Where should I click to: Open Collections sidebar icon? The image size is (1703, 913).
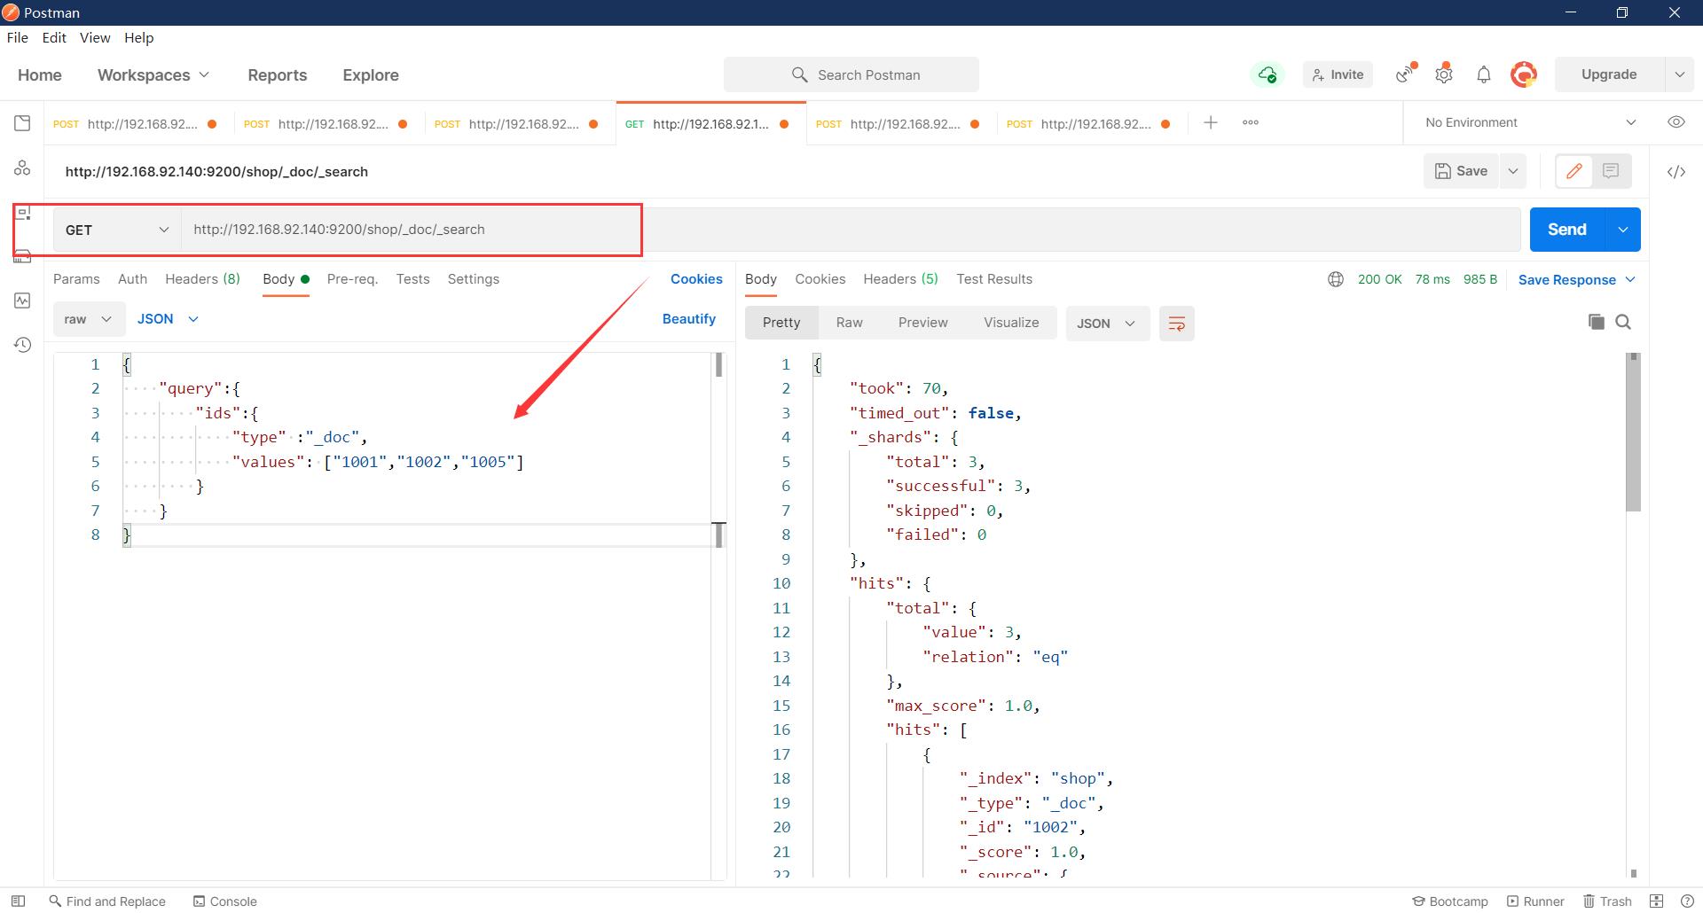(22, 123)
